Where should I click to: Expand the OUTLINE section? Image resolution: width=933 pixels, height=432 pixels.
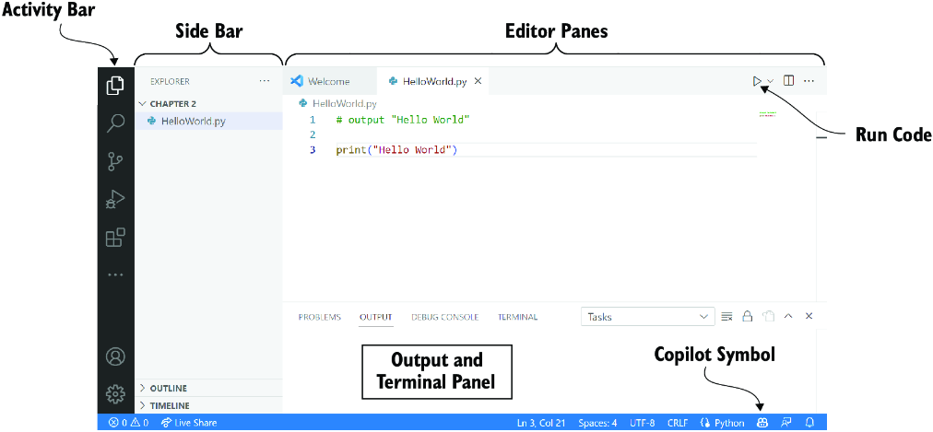pyautogui.click(x=209, y=388)
